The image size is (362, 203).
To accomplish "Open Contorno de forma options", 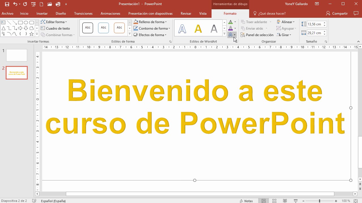I will pyautogui.click(x=152, y=28).
